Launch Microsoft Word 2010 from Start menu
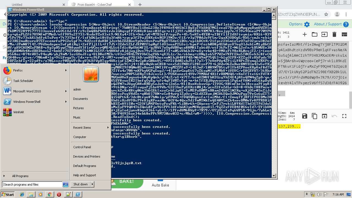The width and height of the screenshot is (352, 198). coord(35,91)
